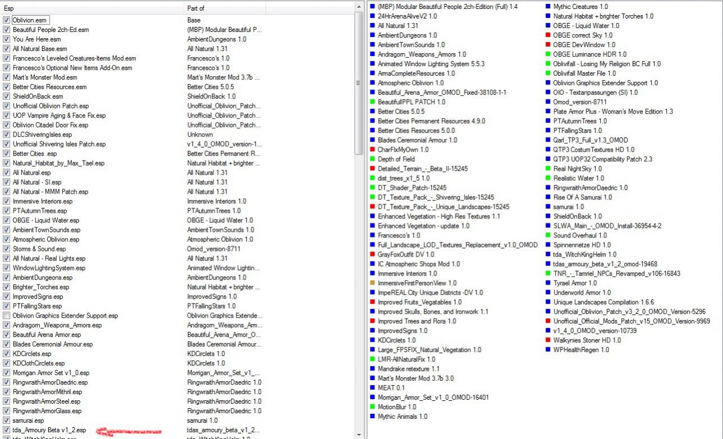Click WPHealthRegen 1.0 omod entry
The height and width of the screenshot is (439, 723).
(581, 350)
